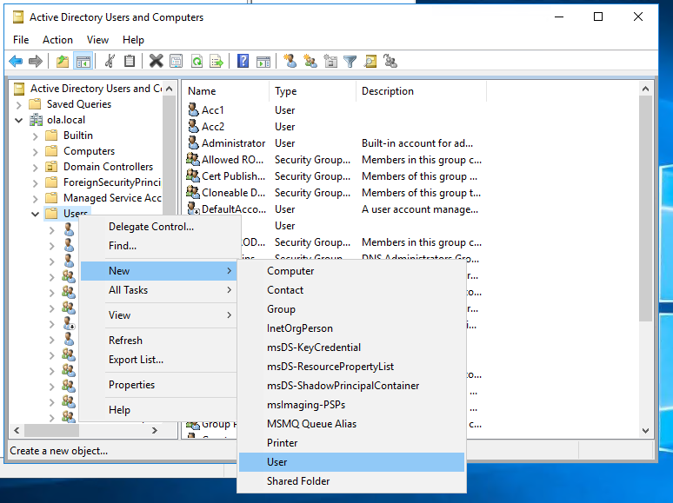Select Find... in context menu
Viewport: 673px width, 503px height.
tap(159, 246)
